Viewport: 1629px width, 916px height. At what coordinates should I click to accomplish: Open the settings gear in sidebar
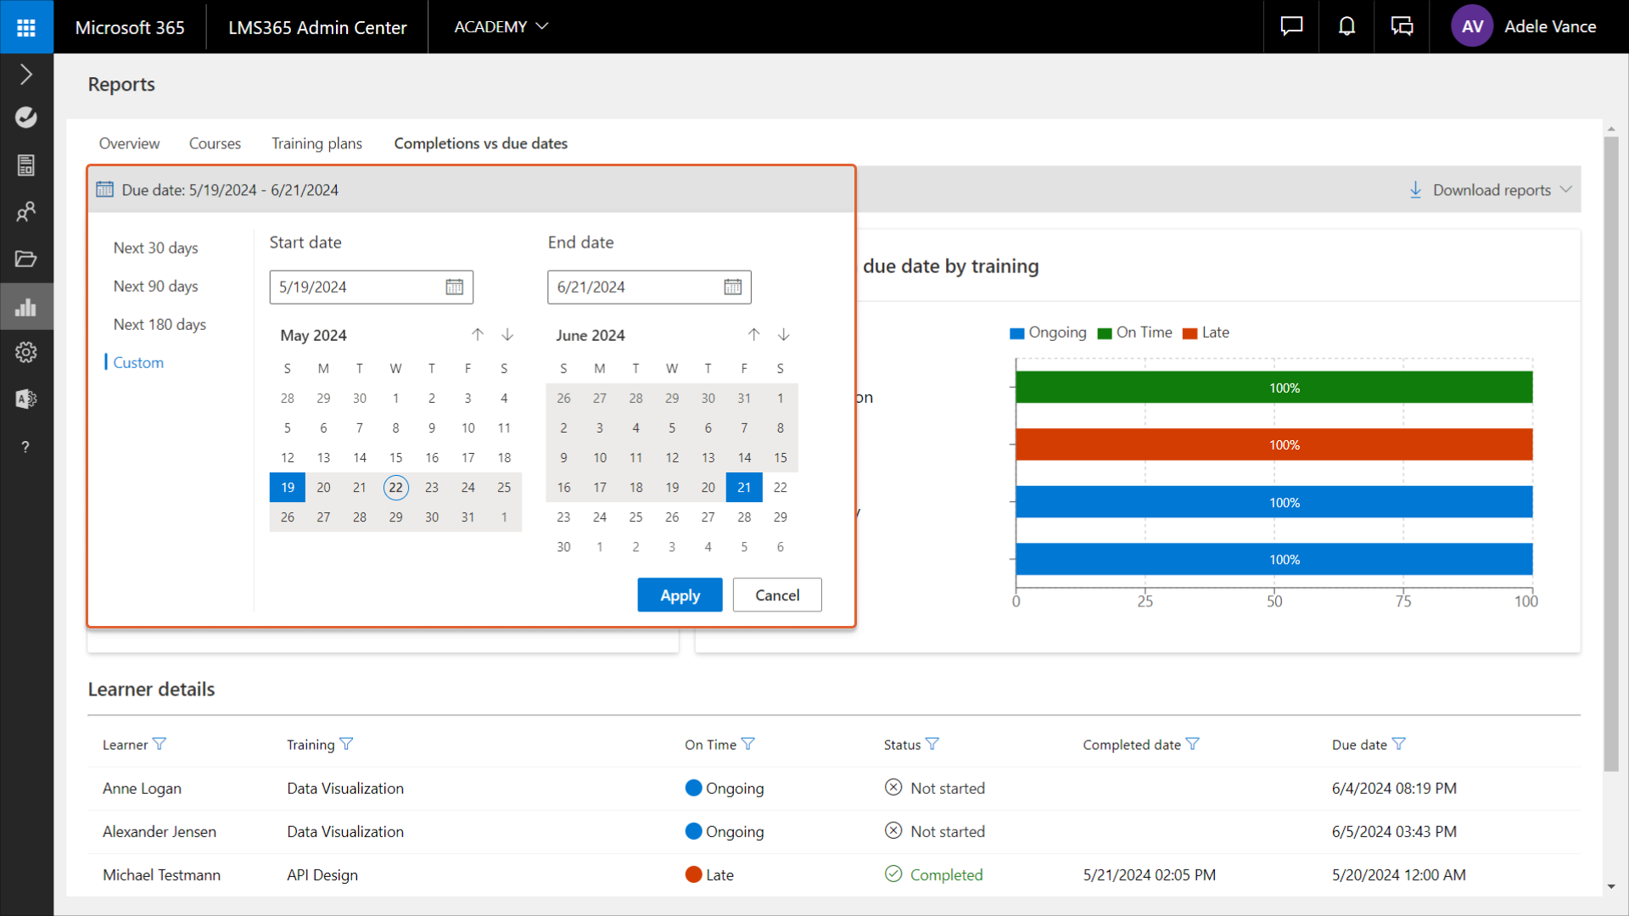[x=26, y=352]
